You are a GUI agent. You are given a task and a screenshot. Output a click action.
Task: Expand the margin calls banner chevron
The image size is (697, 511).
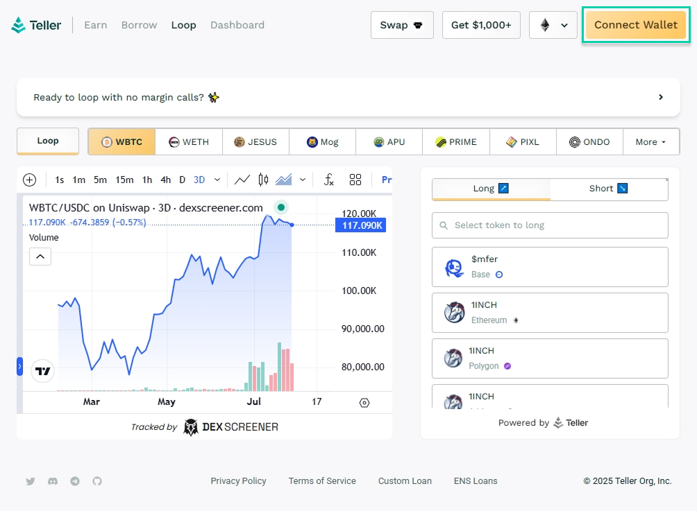pyautogui.click(x=661, y=97)
